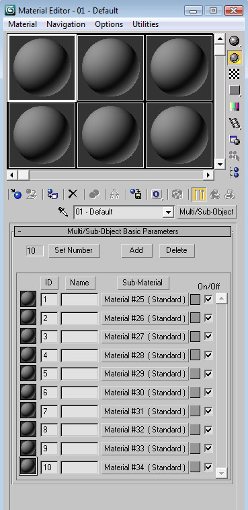Click Show Map in Viewport cube icon
Screen dimensions: 248x510
click(x=177, y=194)
